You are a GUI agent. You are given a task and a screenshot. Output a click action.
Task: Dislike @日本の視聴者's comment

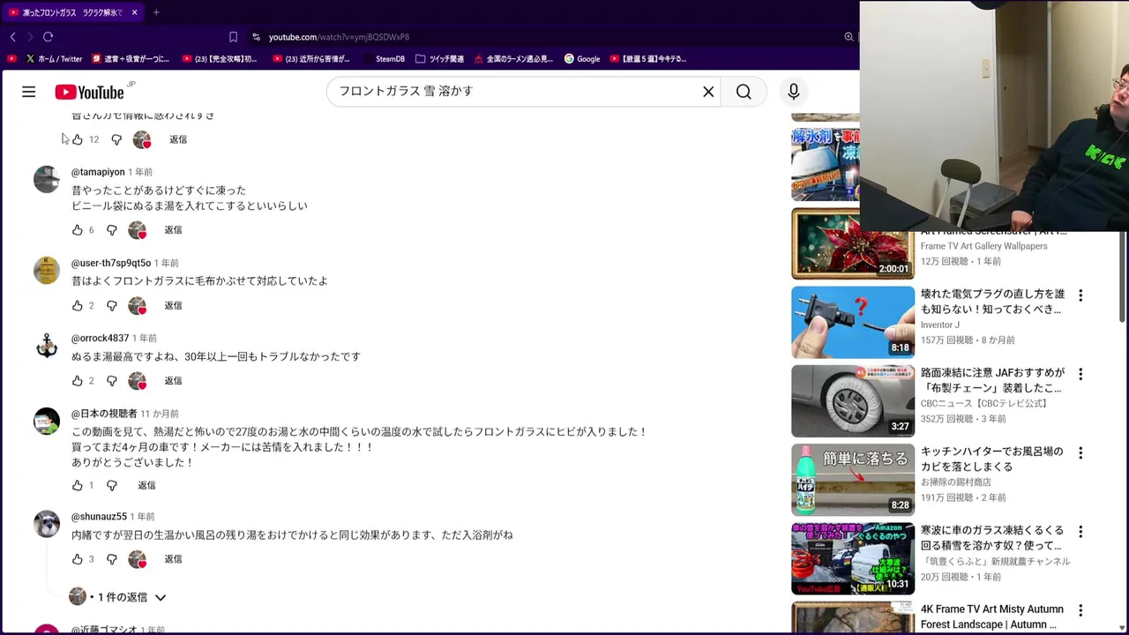(x=111, y=486)
